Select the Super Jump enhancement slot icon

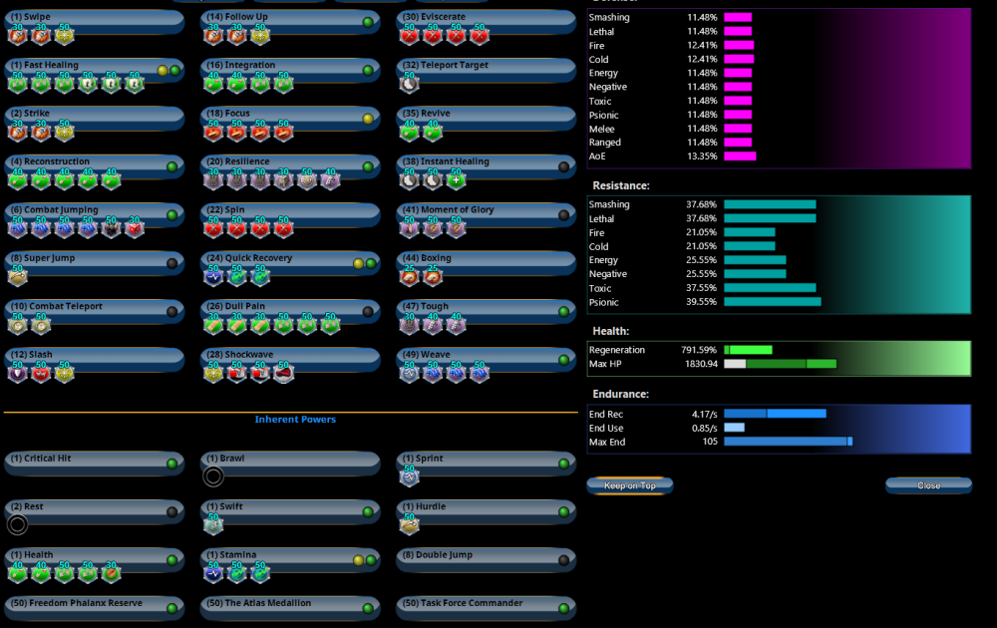(17, 278)
